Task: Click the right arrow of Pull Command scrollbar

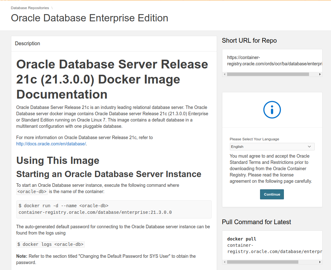Action: click(320, 262)
